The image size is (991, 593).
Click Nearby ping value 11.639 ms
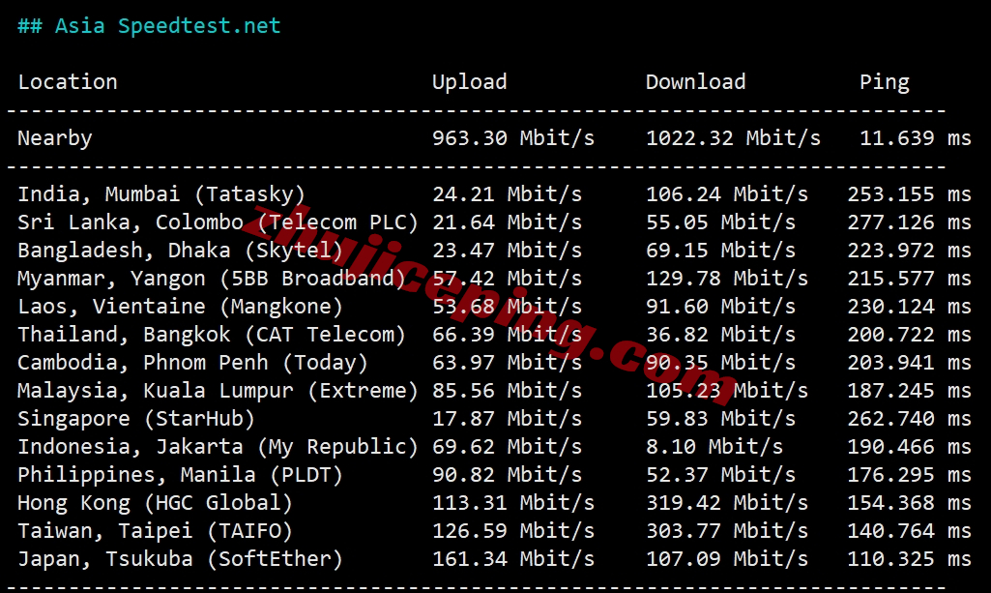pos(916,138)
